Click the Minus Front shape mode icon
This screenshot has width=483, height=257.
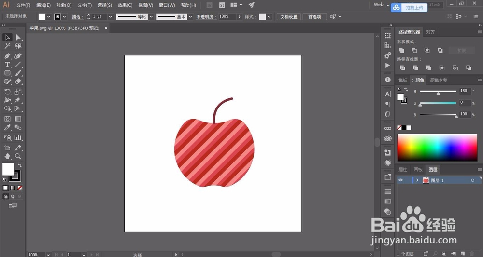pyautogui.click(x=414, y=50)
